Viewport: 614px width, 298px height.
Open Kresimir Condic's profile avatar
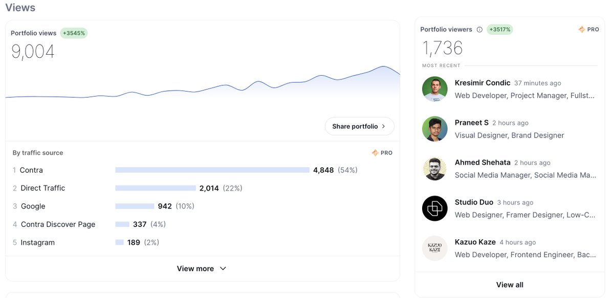(x=435, y=89)
